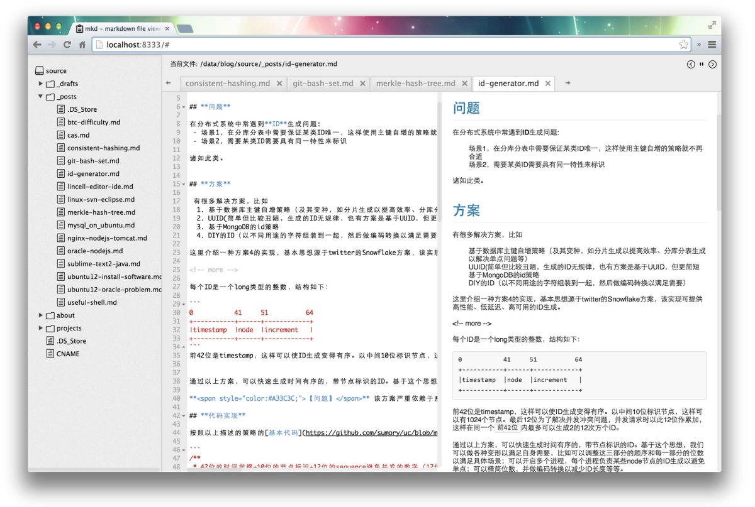Open btc-difficulty.md in the file tree

click(x=89, y=123)
